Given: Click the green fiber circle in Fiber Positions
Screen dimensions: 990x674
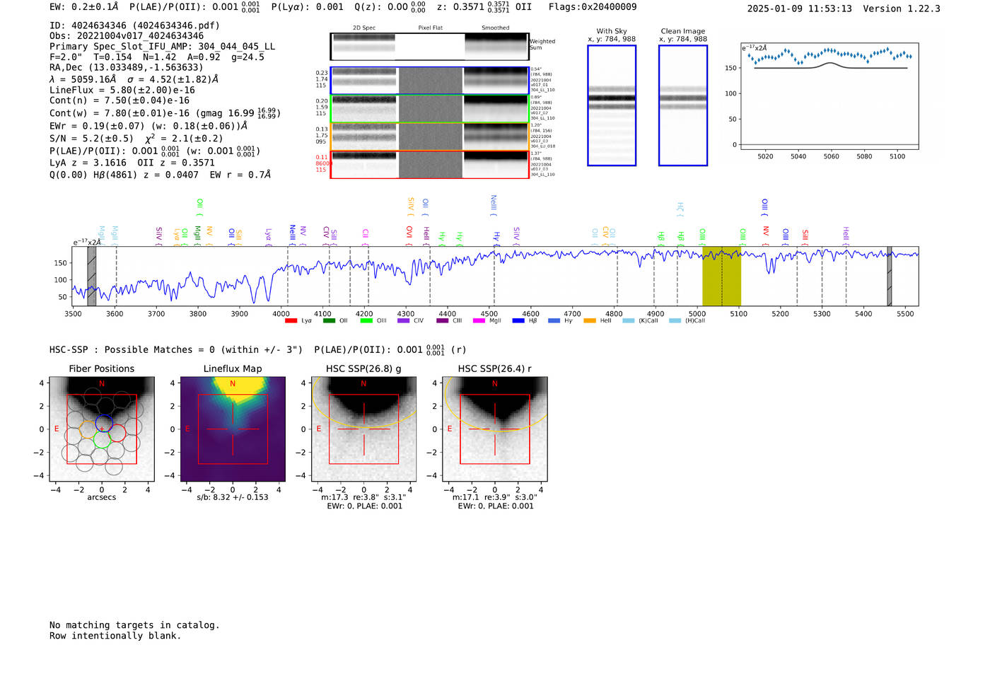Looking at the screenshot, I should 102,440.
